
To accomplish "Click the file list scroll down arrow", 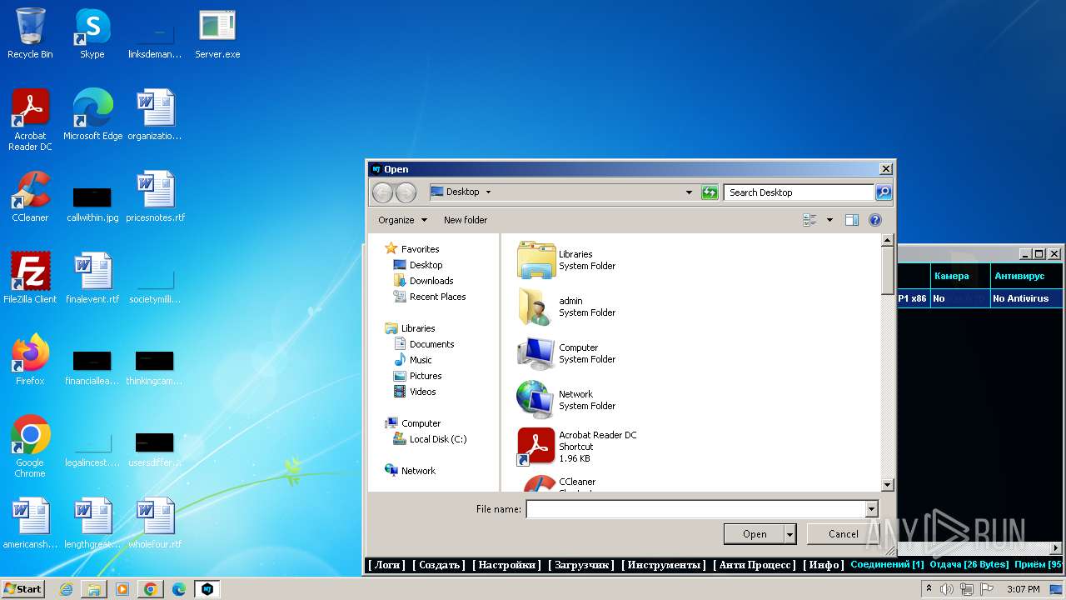I will click(888, 485).
